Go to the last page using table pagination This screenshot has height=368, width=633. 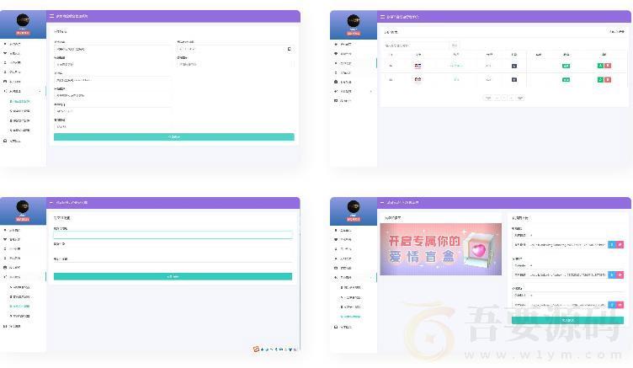(x=520, y=98)
